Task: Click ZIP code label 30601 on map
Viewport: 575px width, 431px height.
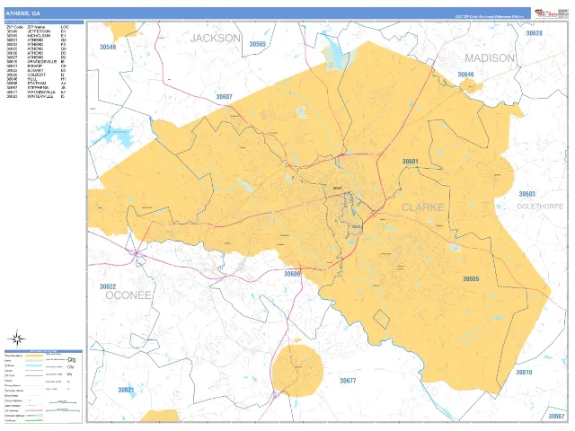Action: point(411,162)
